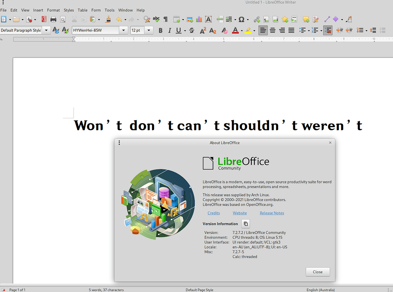Open the font name dropdown

[x=124, y=30]
